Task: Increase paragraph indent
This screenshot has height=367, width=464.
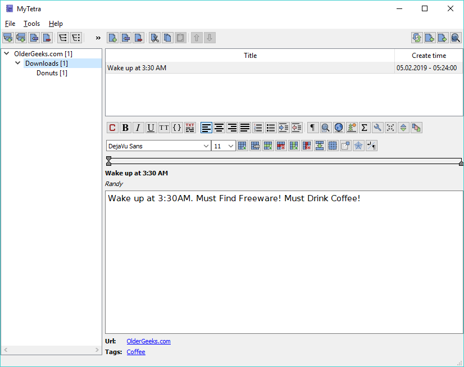Action: (x=284, y=128)
